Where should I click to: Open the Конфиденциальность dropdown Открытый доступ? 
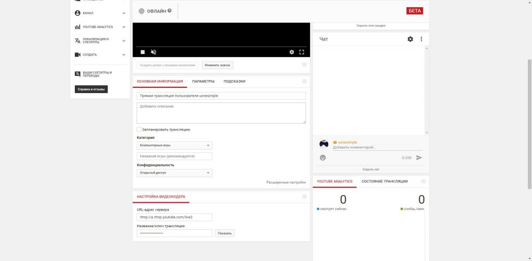click(175, 173)
